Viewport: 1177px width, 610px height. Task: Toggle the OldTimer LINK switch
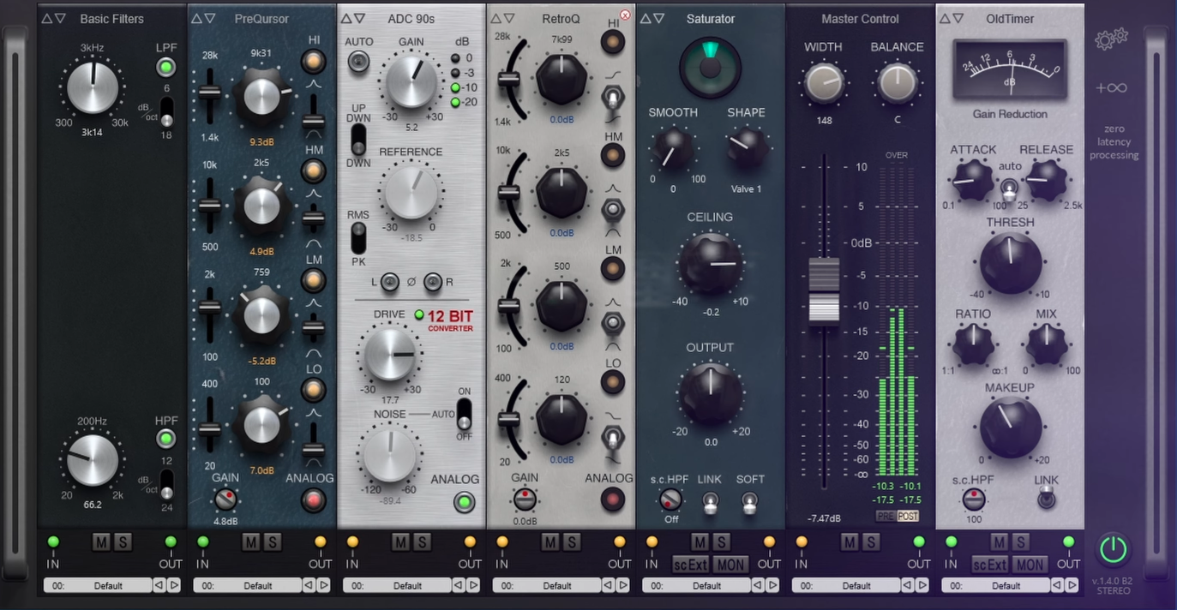click(1046, 499)
